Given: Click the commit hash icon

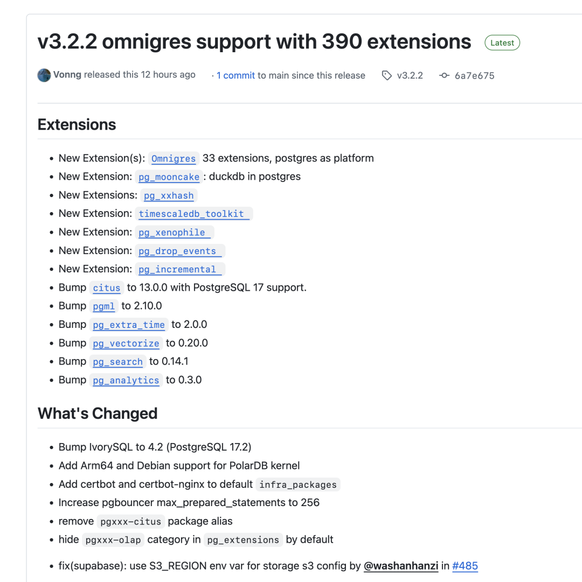Looking at the screenshot, I should [444, 76].
